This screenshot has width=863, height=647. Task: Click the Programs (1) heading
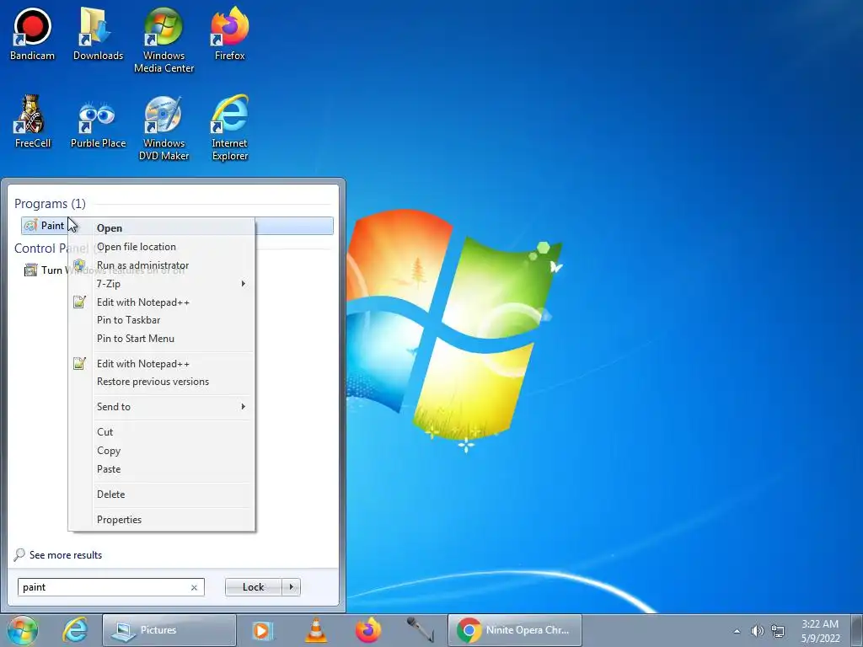[50, 204]
